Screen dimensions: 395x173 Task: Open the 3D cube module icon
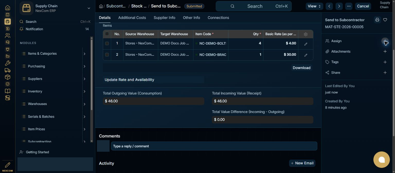coord(7,77)
